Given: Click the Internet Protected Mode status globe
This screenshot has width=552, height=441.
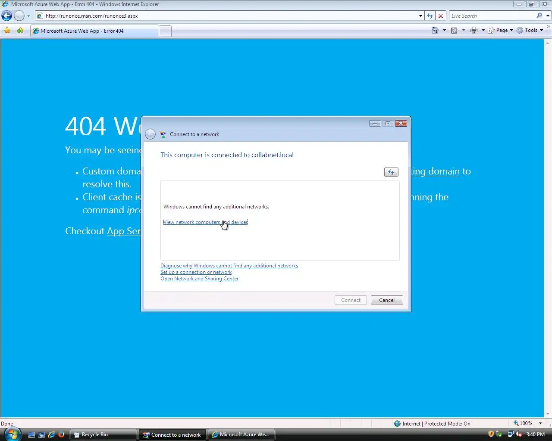Looking at the screenshot, I should (x=397, y=424).
